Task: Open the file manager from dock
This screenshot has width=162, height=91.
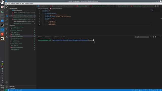Action: pos(2,20)
